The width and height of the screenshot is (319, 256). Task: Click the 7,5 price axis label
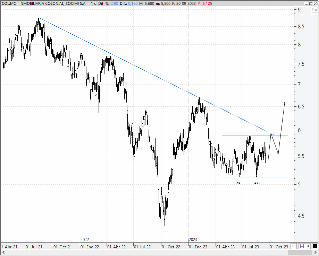[x=301, y=64]
